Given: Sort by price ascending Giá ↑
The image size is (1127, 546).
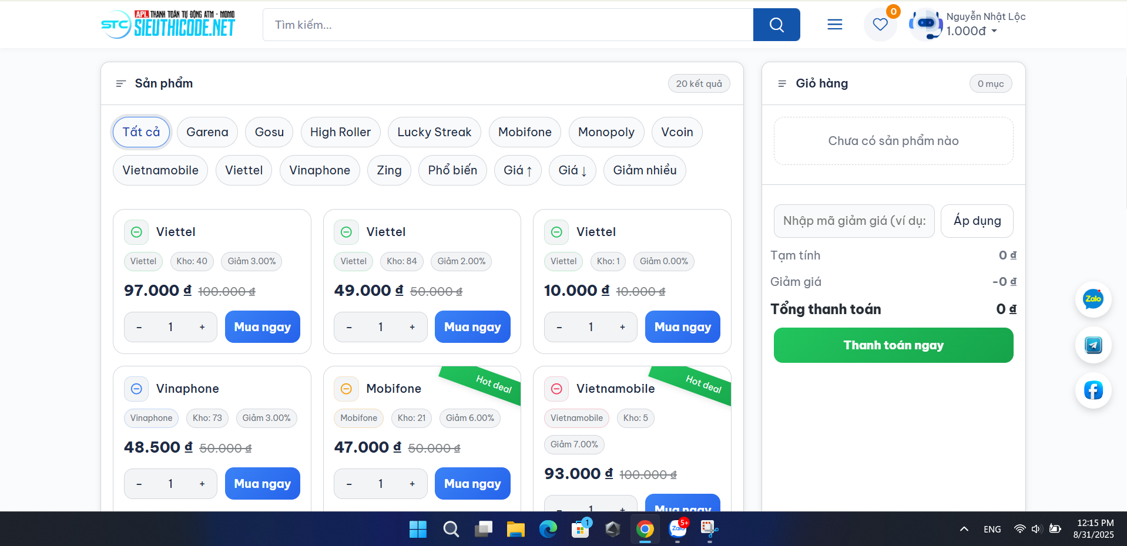Looking at the screenshot, I should [x=518, y=170].
